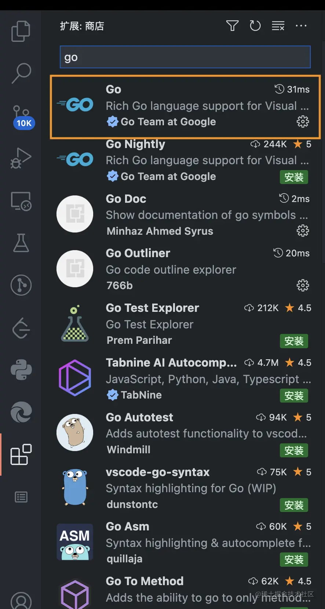
Task: Open the Remote Explorer view
Action: (x=21, y=201)
